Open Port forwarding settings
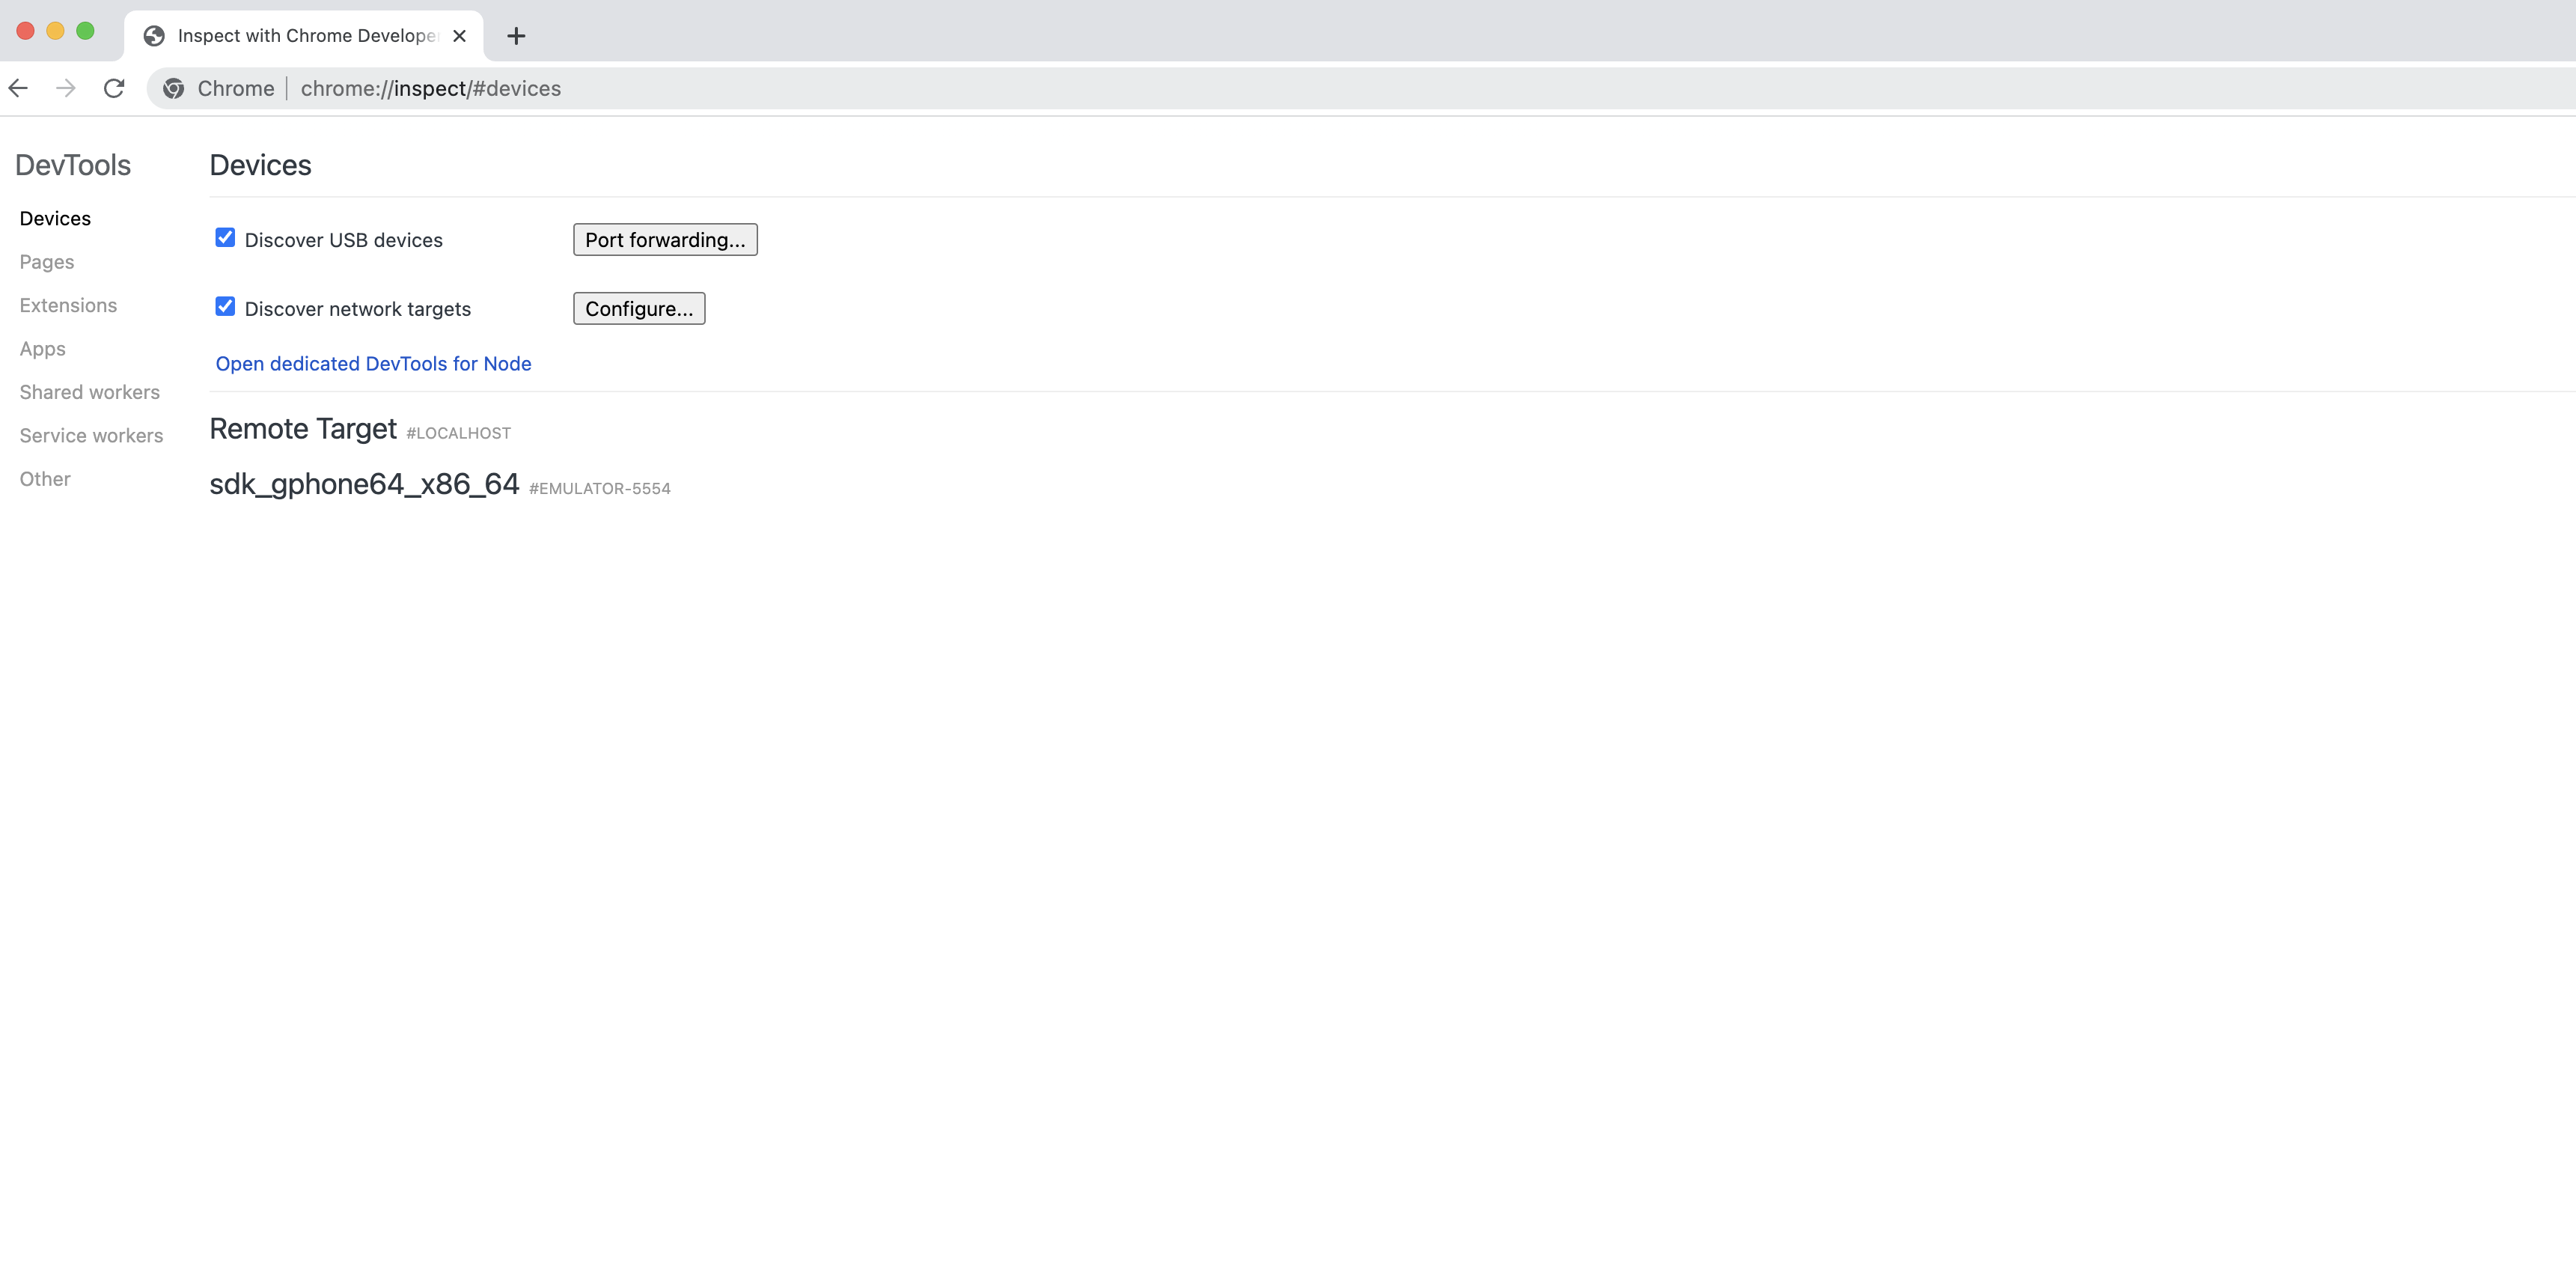Image resolution: width=2576 pixels, height=1286 pixels. [x=665, y=239]
